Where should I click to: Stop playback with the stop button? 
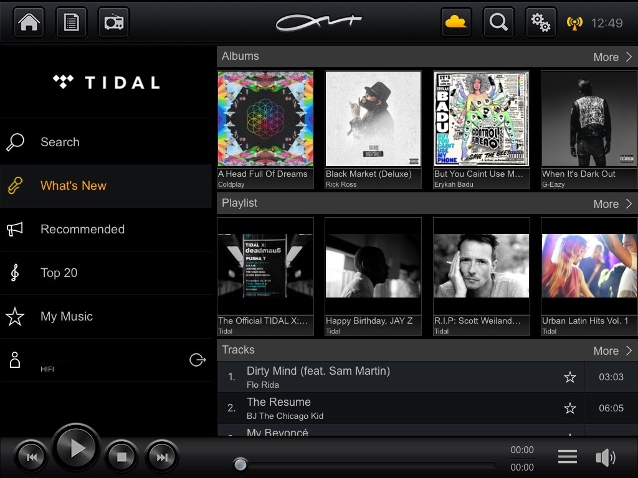tap(121, 457)
